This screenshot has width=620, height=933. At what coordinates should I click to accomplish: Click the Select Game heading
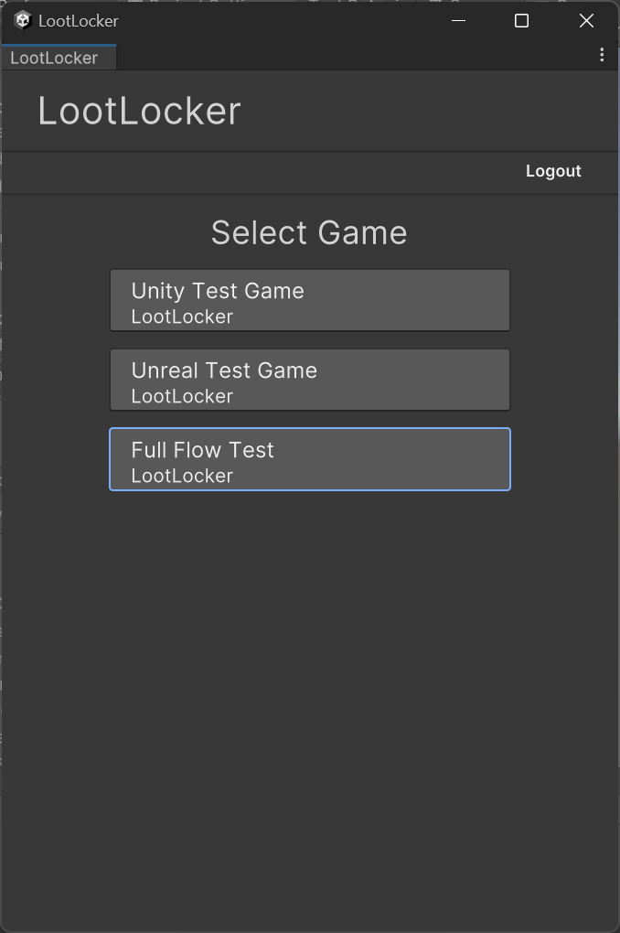click(309, 232)
